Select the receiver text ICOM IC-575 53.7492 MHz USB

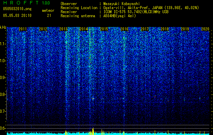[x=136, y=12]
